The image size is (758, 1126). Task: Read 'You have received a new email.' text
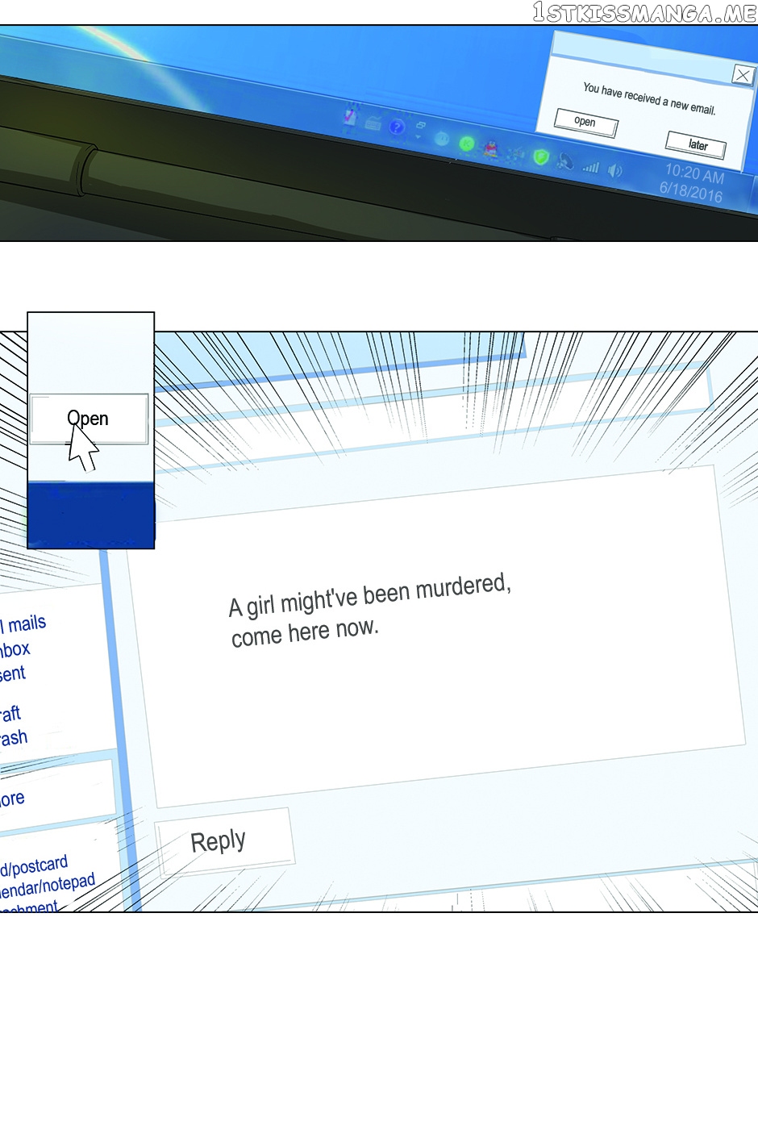point(649,98)
